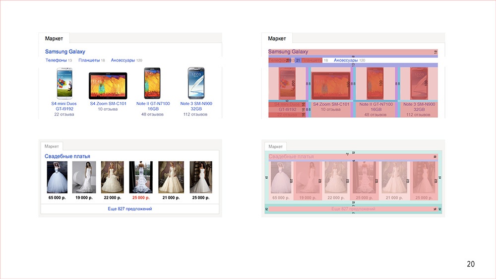This screenshot has height=279, width=496.
Task: Open Note 3 phone image, plain mockup
Action: 196,83
